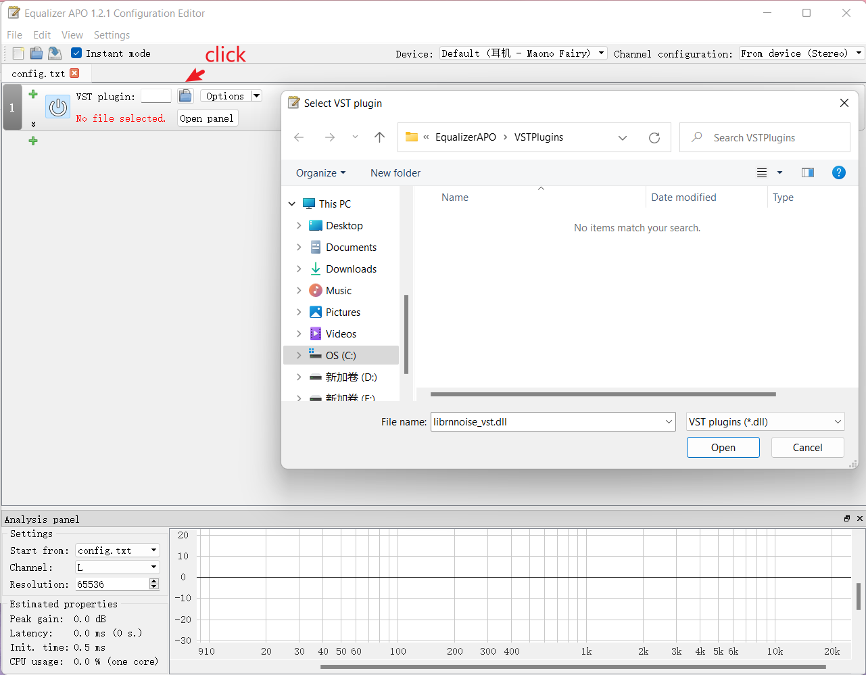Viewport: 866px width, 675px height.
Task: Expand the Desktop tree node
Action: click(x=299, y=226)
